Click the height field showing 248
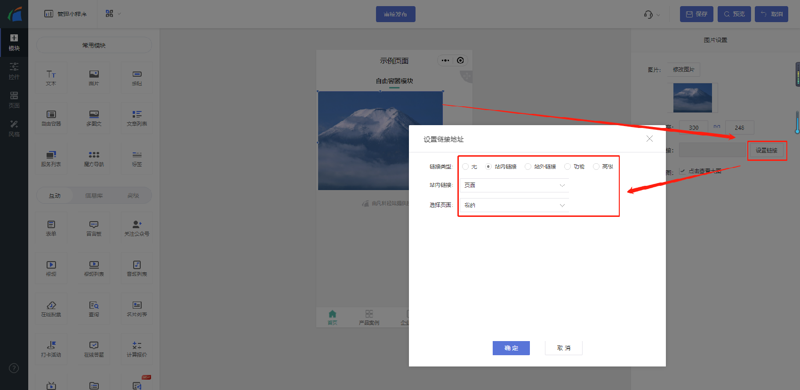This screenshot has width=800, height=390. click(740, 127)
